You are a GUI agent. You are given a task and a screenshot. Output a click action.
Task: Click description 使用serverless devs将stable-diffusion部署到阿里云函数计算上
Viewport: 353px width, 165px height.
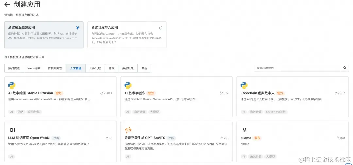tap(49, 99)
